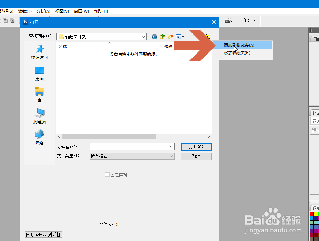Screen dimensions: 319x241
Task: Click the 打开 button
Action: (x=196, y=147)
